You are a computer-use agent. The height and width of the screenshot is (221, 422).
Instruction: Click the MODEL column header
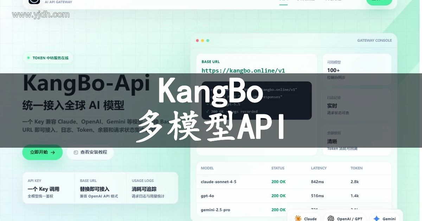pos(207,168)
